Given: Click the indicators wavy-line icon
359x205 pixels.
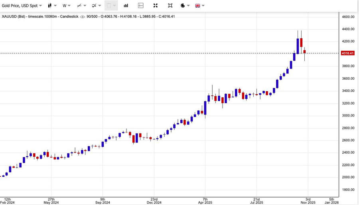Looking at the screenshot, I should pyautogui.click(x=94, y=6).
